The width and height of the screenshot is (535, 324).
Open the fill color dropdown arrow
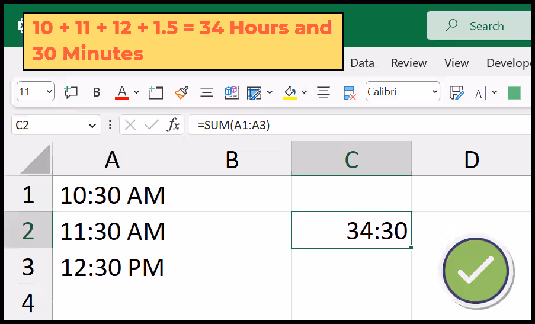[304, 92]
